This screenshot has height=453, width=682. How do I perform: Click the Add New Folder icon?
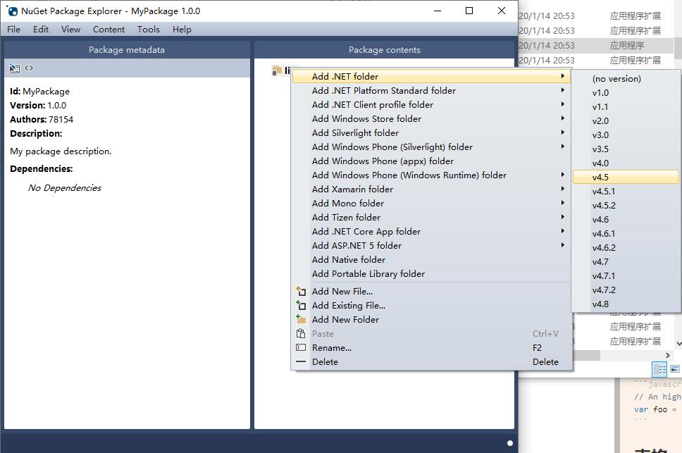[x=301, y=319]
